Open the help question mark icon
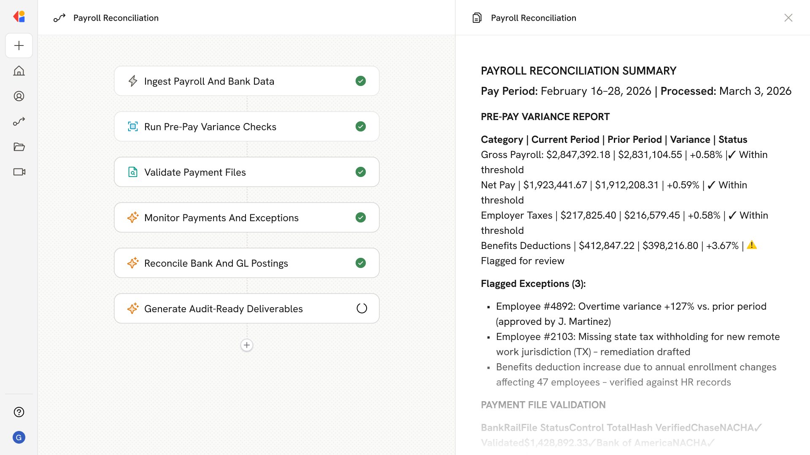 point(19,412)
